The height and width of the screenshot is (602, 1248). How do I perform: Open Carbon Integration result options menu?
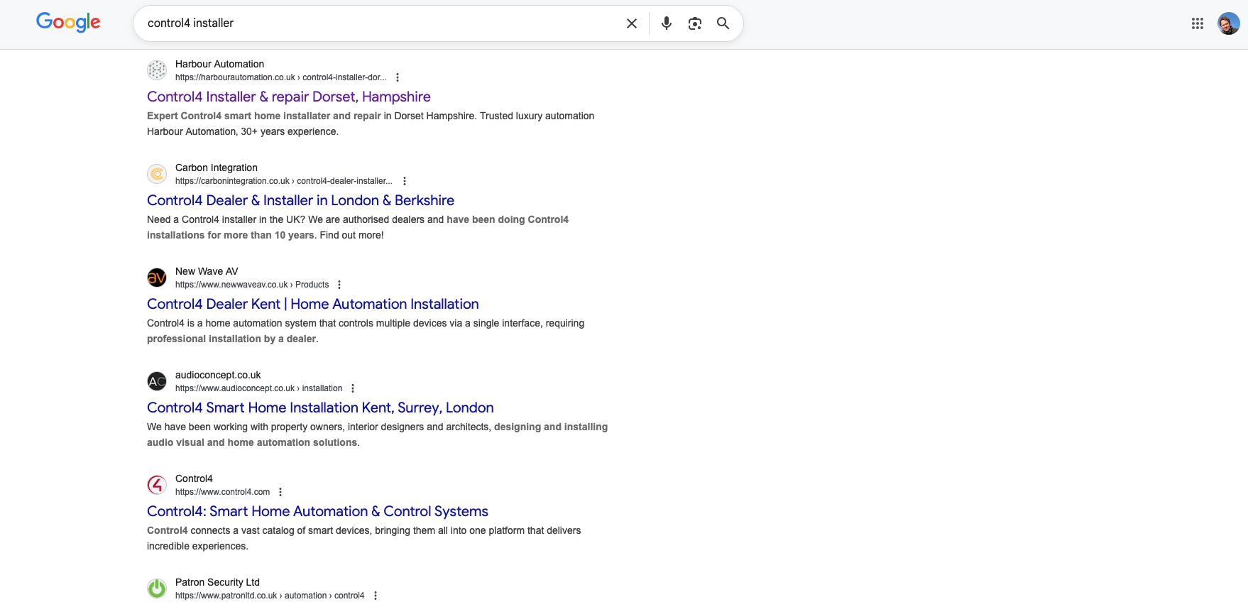pyautogui.click(x=405, y=181)
